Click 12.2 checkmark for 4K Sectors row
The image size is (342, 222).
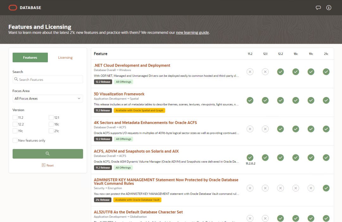point(281,129)
